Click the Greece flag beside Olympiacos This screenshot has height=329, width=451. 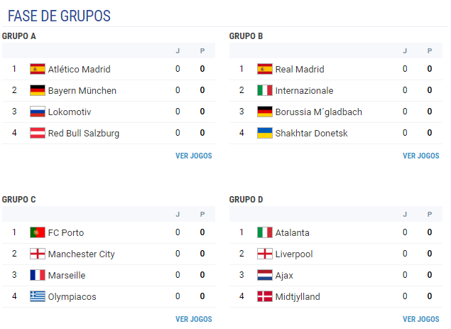pos(38,296)
